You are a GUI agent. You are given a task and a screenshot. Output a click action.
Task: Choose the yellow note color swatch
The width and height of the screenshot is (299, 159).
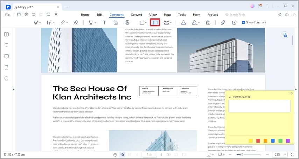[x=251, y=141]
